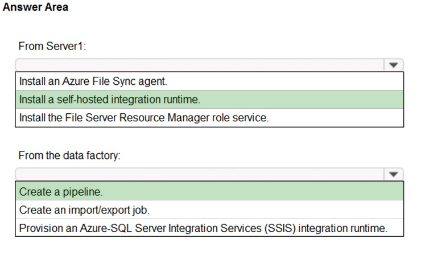Choose Create an import/export job
Screen dimensions: 421x263
209,210
